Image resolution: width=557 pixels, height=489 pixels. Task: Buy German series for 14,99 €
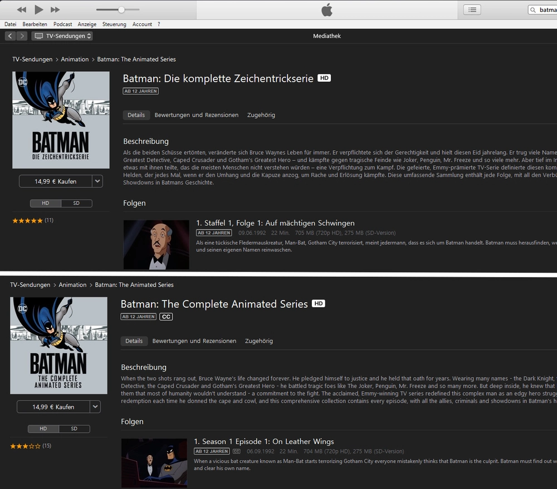55,181
